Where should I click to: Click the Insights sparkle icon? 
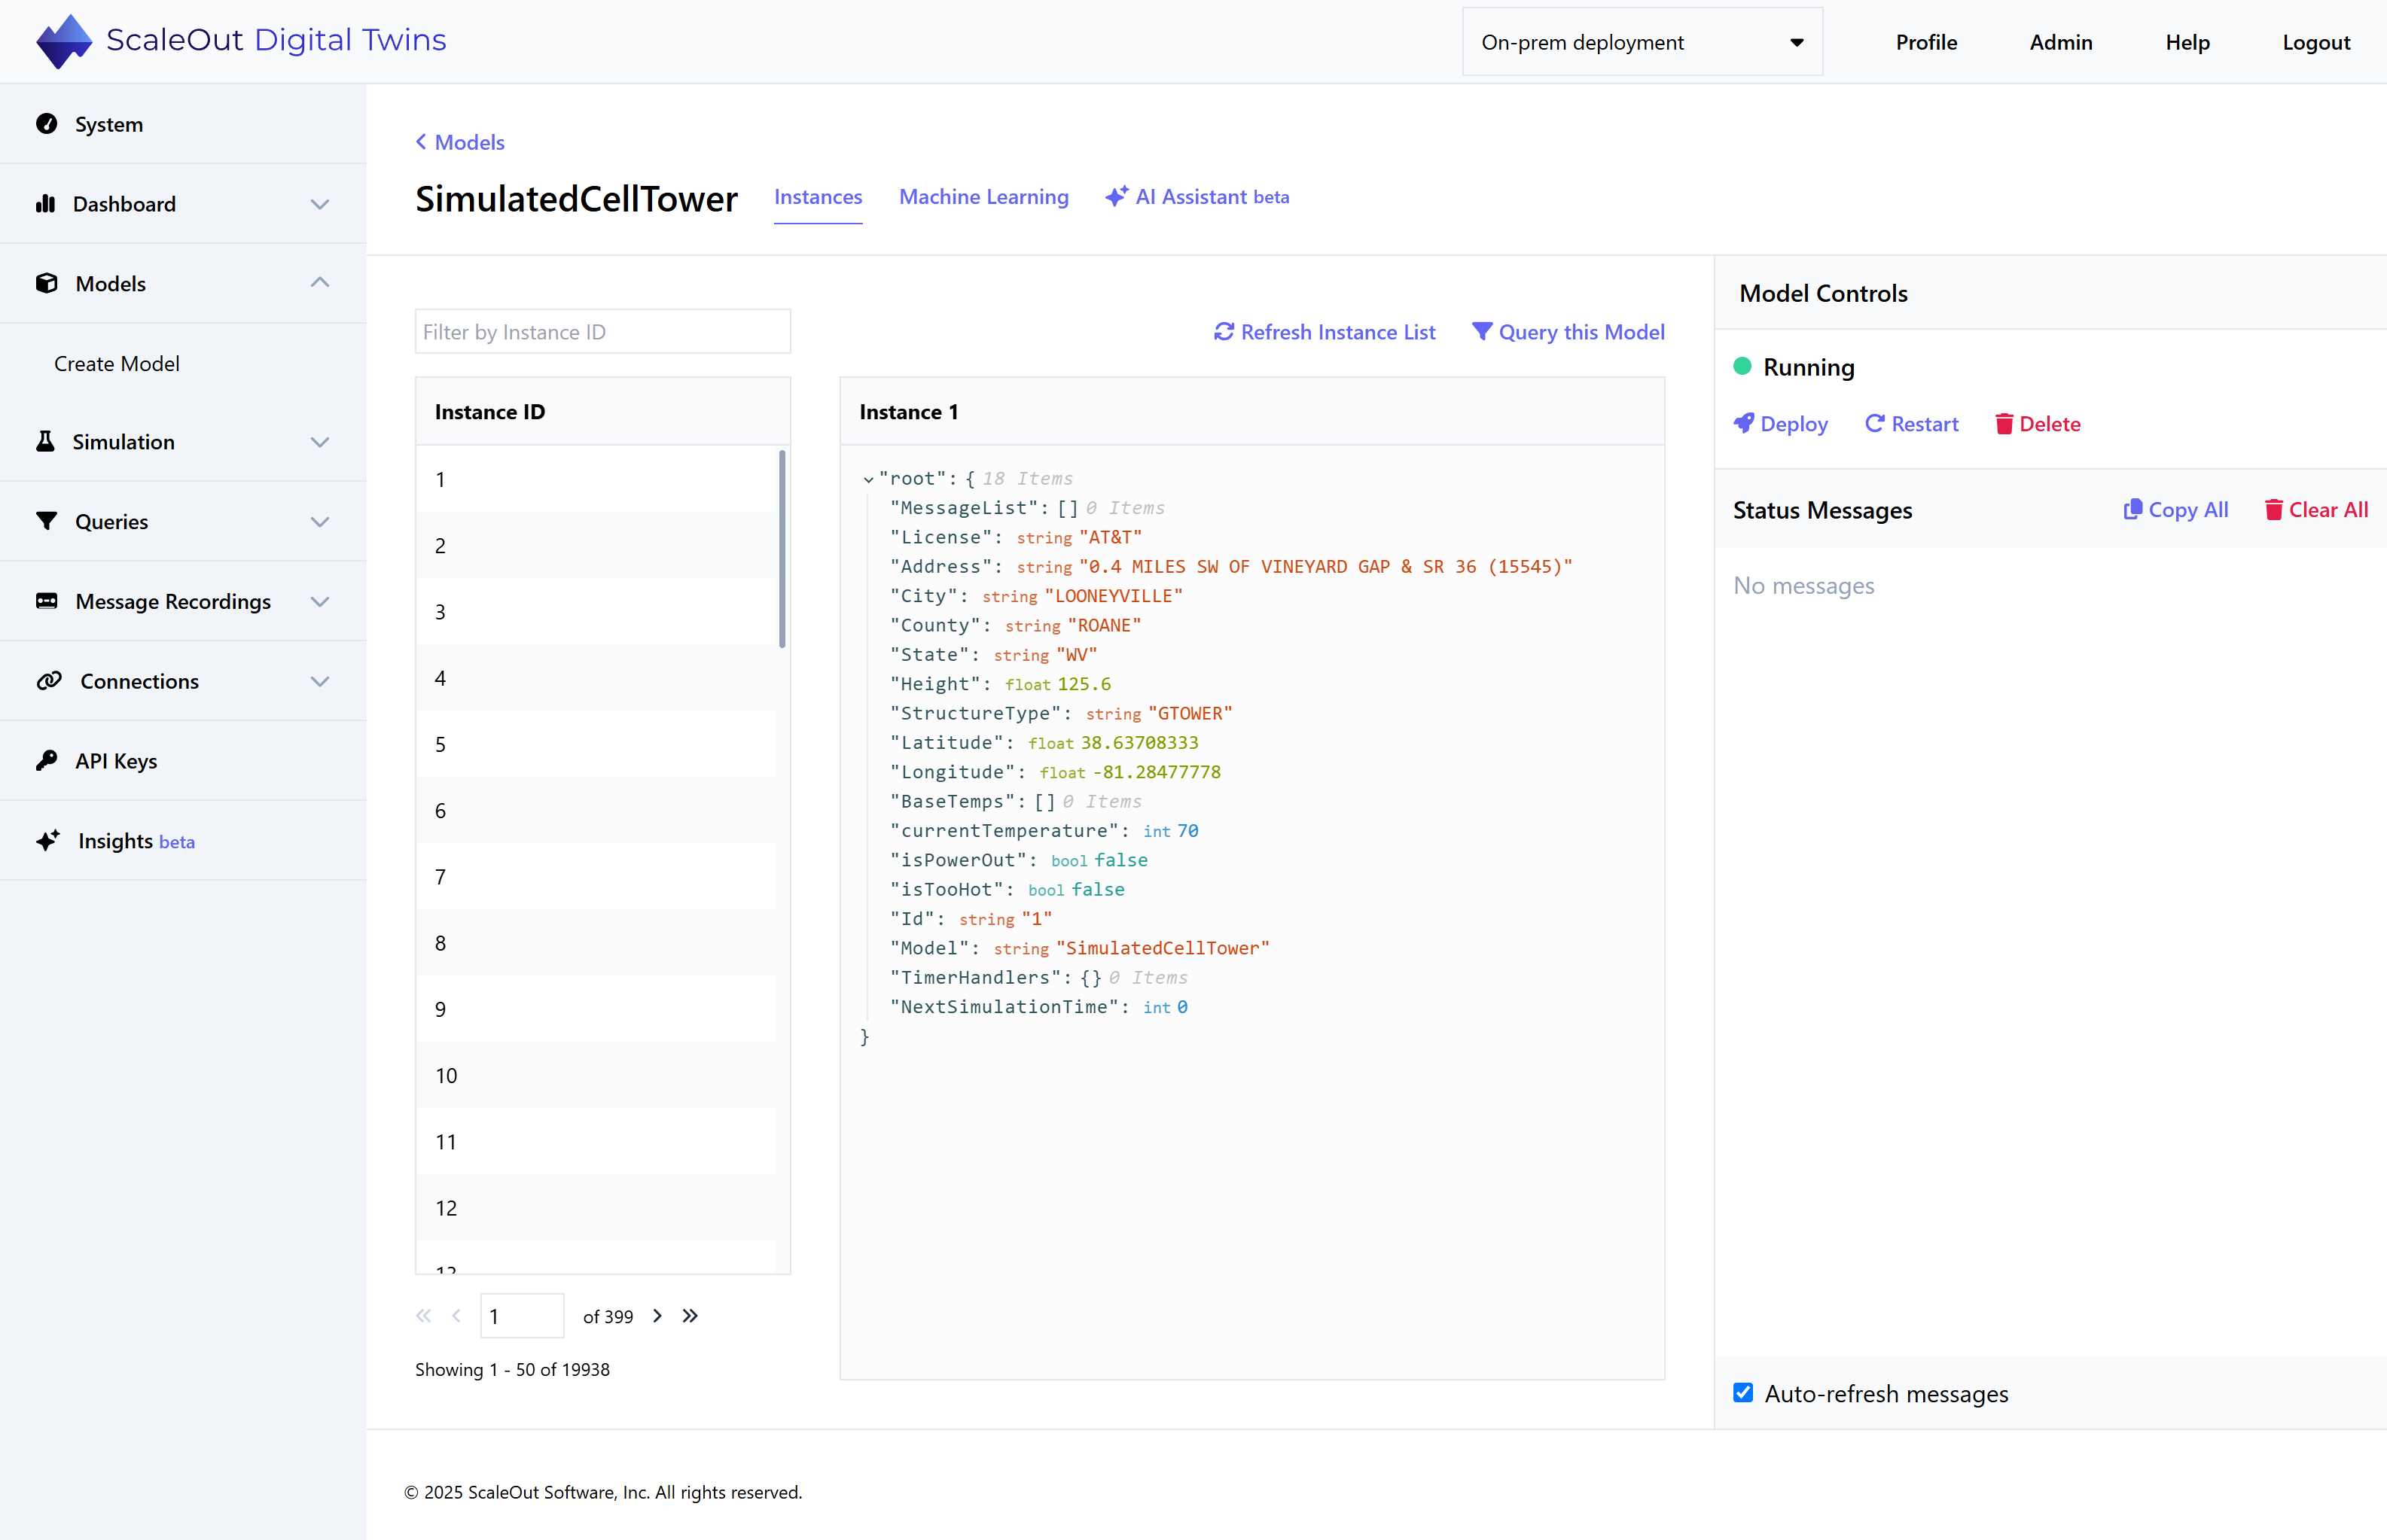coord(48,840)
